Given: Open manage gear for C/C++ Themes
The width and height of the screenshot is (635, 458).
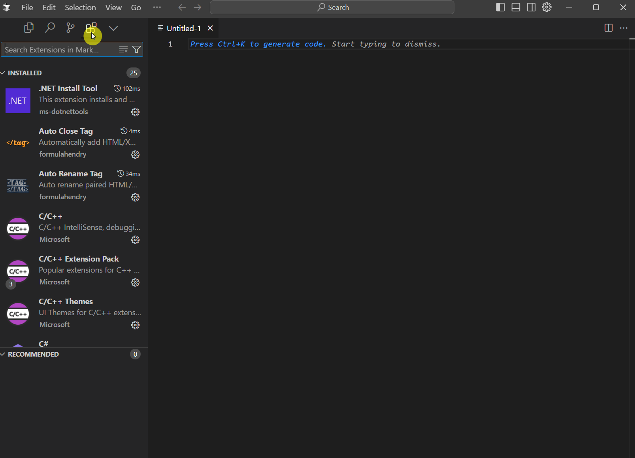Looking at the screenshot, I should (x=136, y=325).
